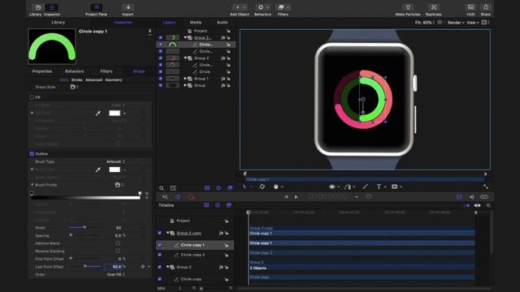Select the Pan hand tool
The image size is (520, 292).
[276, 187]
